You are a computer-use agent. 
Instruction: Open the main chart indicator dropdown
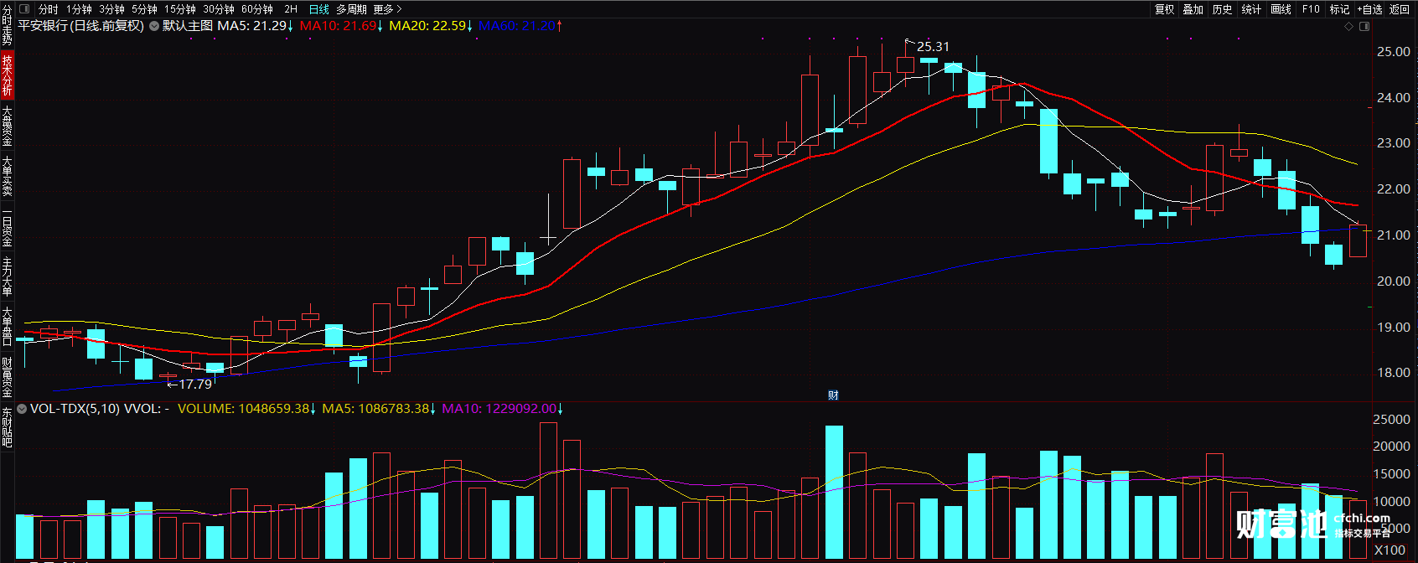click(153, 26)
